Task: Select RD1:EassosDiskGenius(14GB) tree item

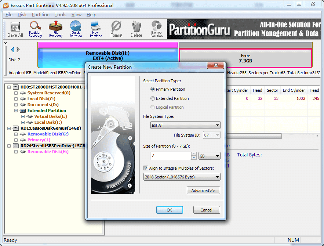Action: click(x=51, y=128)
